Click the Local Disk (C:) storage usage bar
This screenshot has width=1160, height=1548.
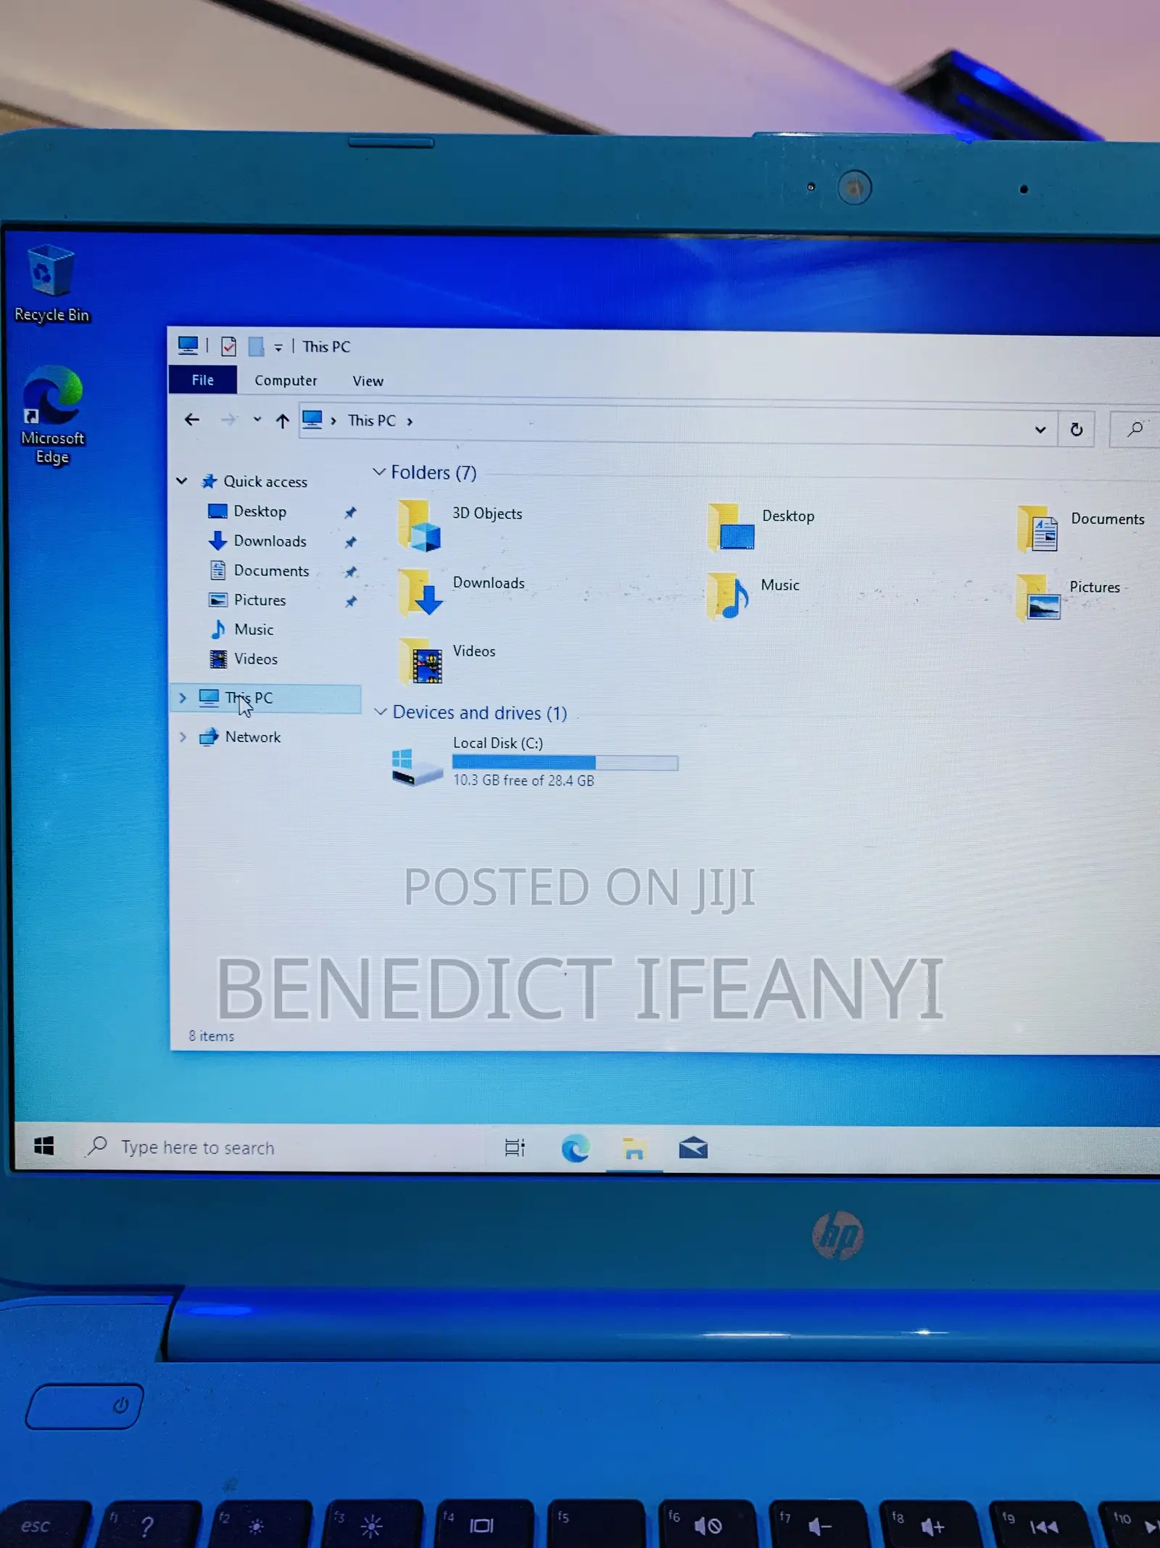[565, 762]
